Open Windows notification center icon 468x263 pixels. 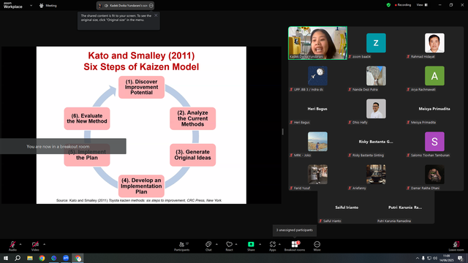460,258
